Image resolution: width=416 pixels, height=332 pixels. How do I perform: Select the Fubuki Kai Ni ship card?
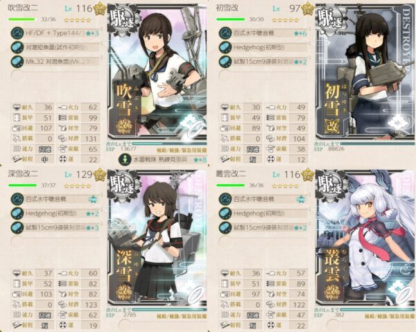pyautogui.click(x=157, y=71)
